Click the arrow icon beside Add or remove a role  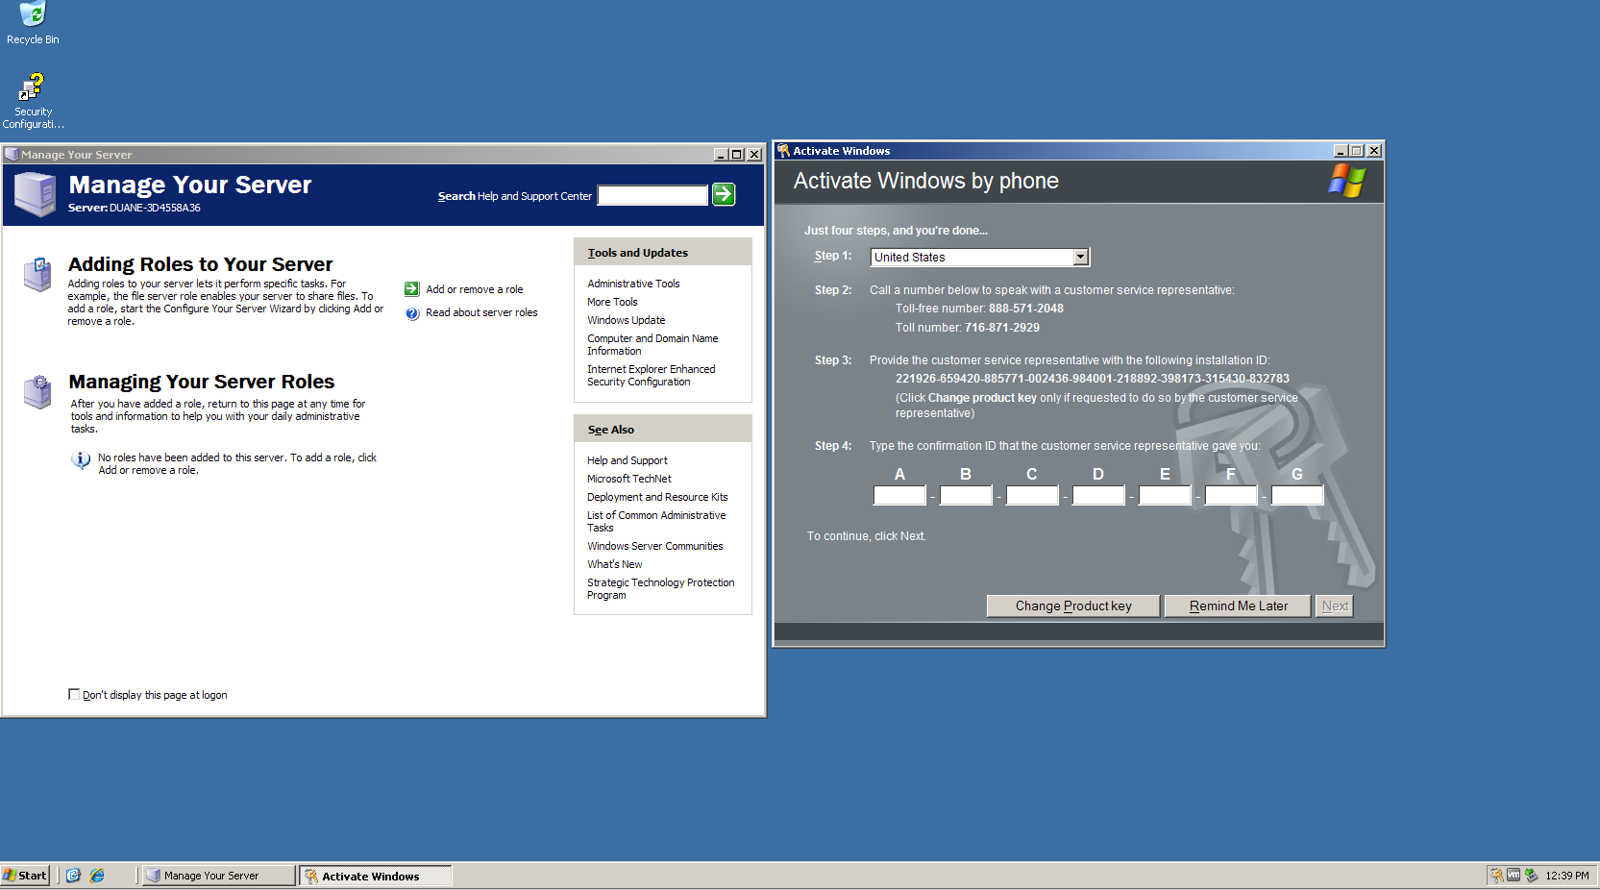coord(411,288)
